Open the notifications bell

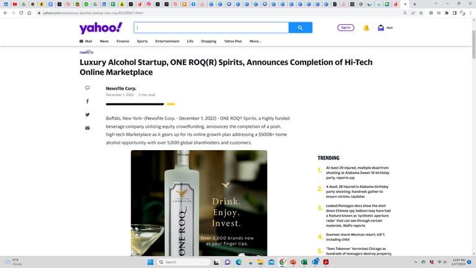click(x=366, y=28)
